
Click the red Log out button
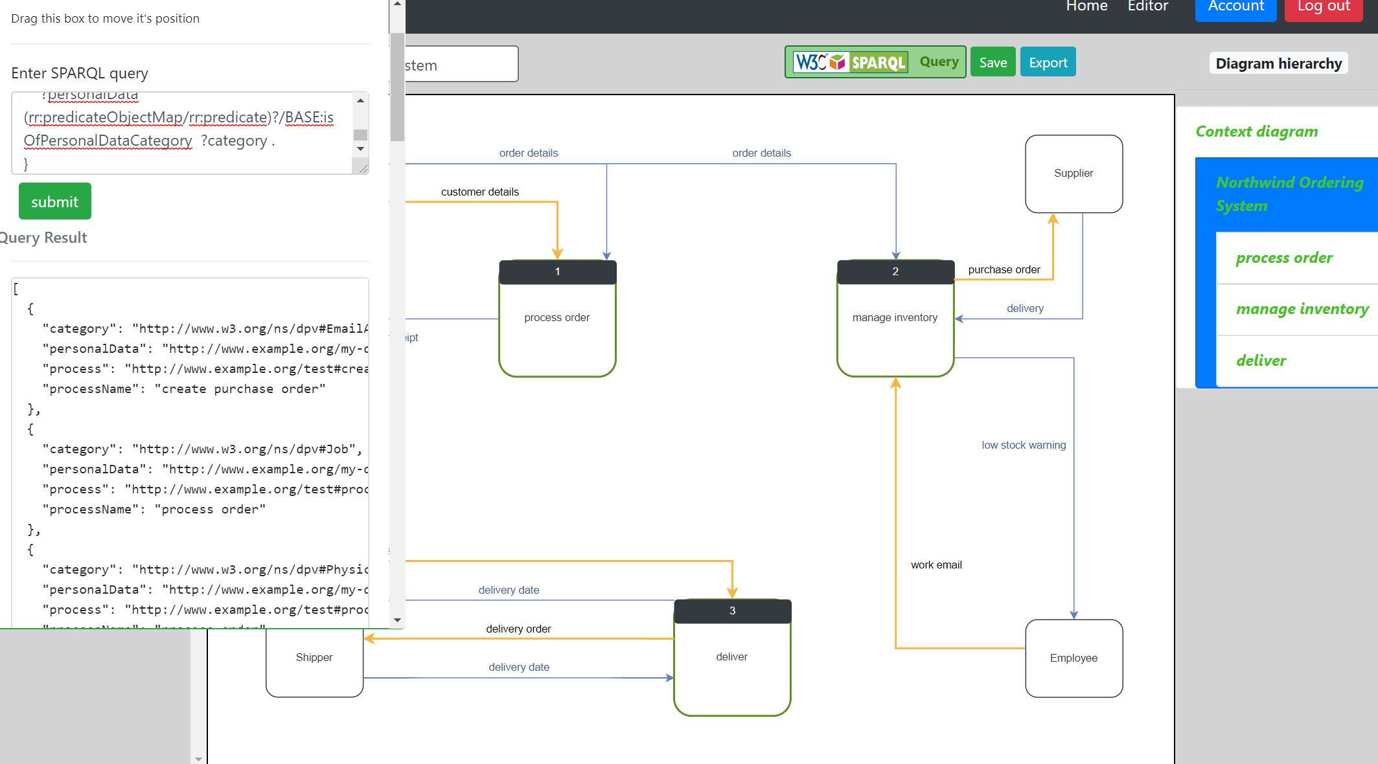tap(1323, 8)
